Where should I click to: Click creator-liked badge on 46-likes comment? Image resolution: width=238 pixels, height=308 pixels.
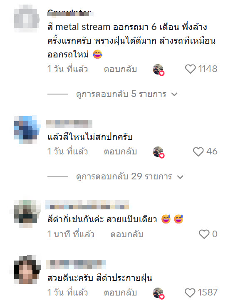click(158, 152)
